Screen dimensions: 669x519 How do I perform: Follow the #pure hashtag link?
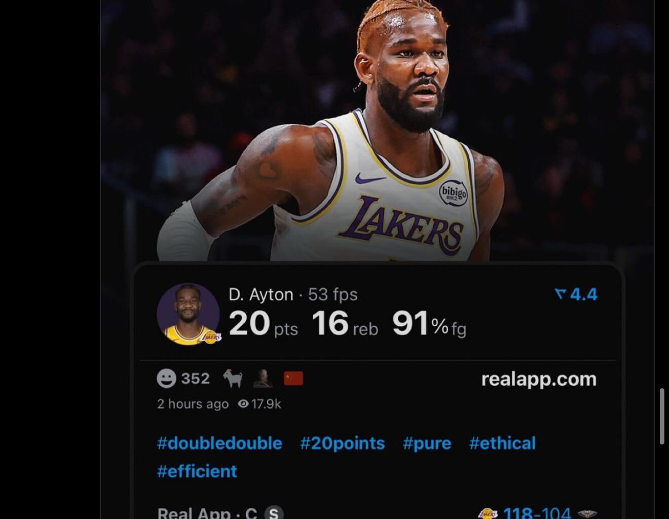427,443
